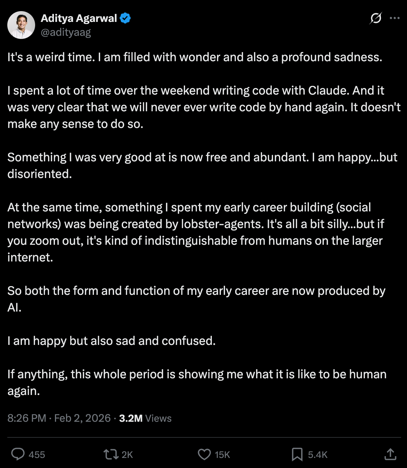Click the 455 replies count

coord(37,455)
